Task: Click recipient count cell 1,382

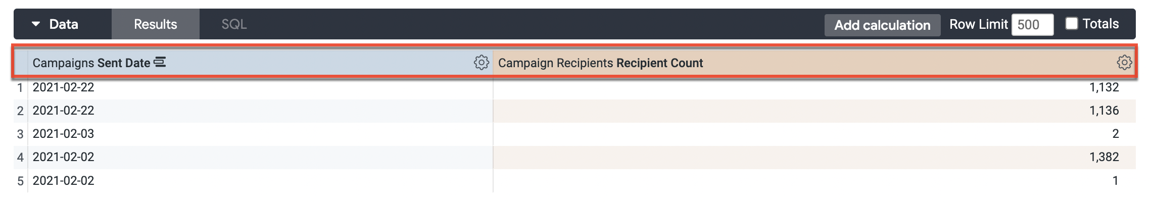Action: point(1103,157)
